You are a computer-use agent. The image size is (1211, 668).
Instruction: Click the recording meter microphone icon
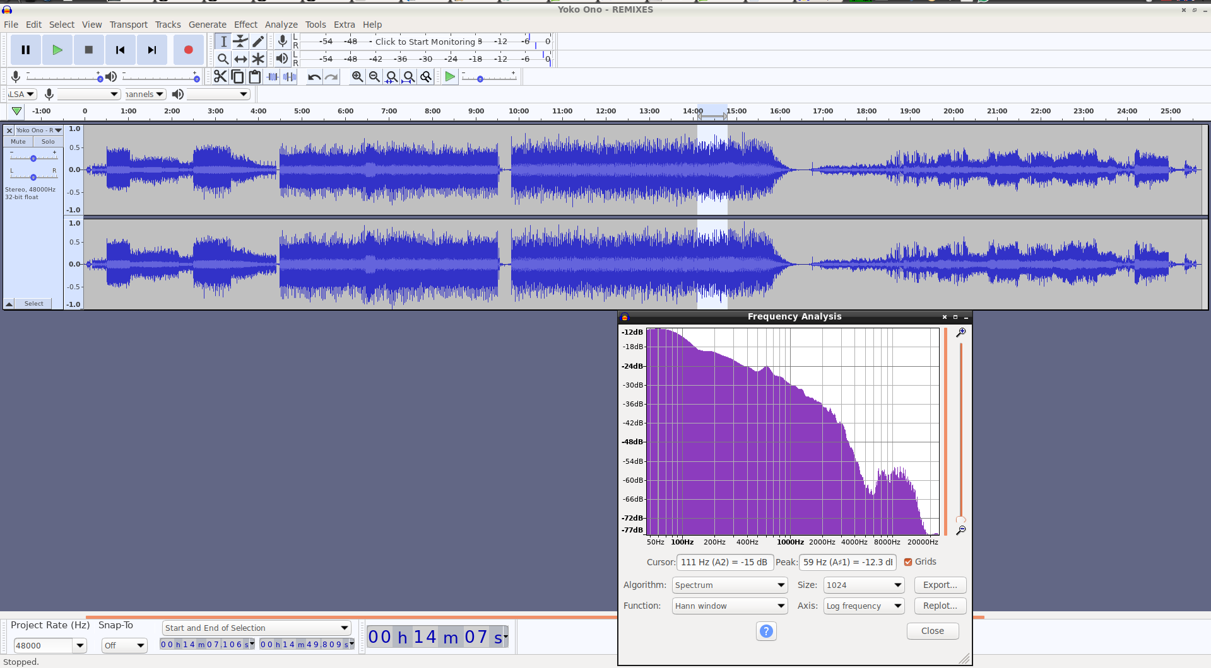[x=282, y=42]
